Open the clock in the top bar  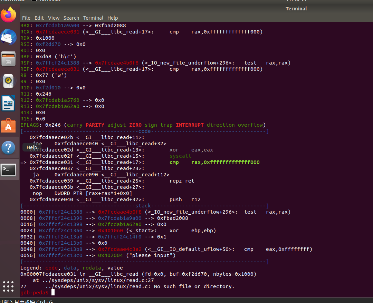[296, 1]
